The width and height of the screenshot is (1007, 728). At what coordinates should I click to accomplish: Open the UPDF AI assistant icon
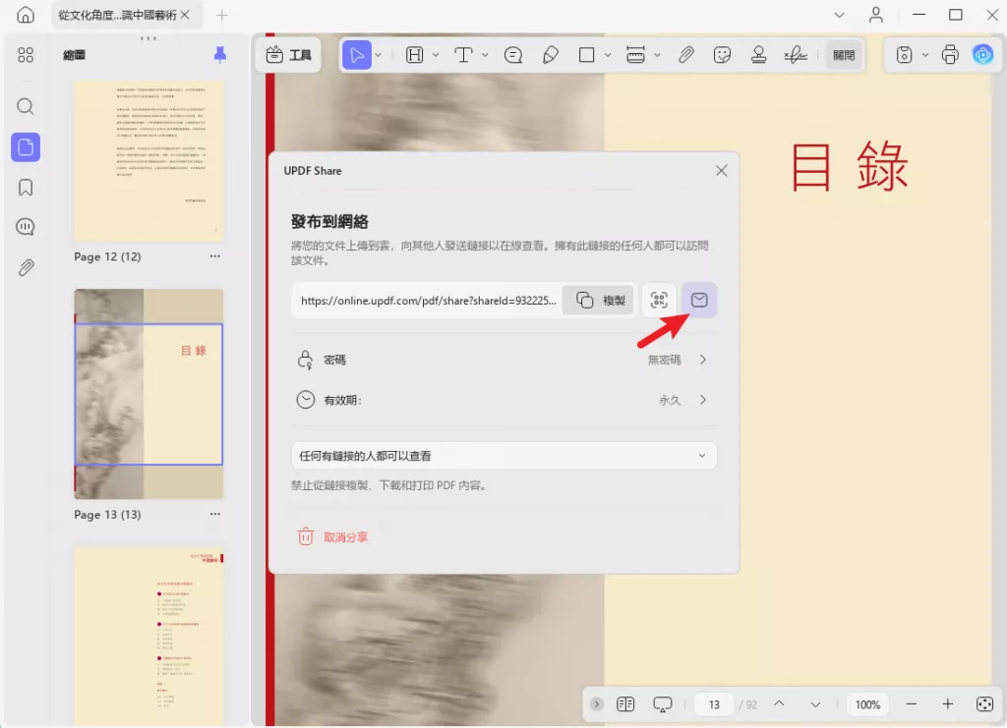pyautogui.click(x=982, y=55)
